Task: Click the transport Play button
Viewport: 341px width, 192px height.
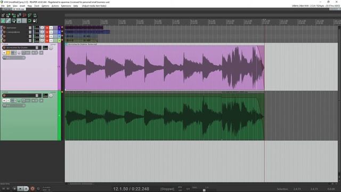Action: (x=20, y=188)
